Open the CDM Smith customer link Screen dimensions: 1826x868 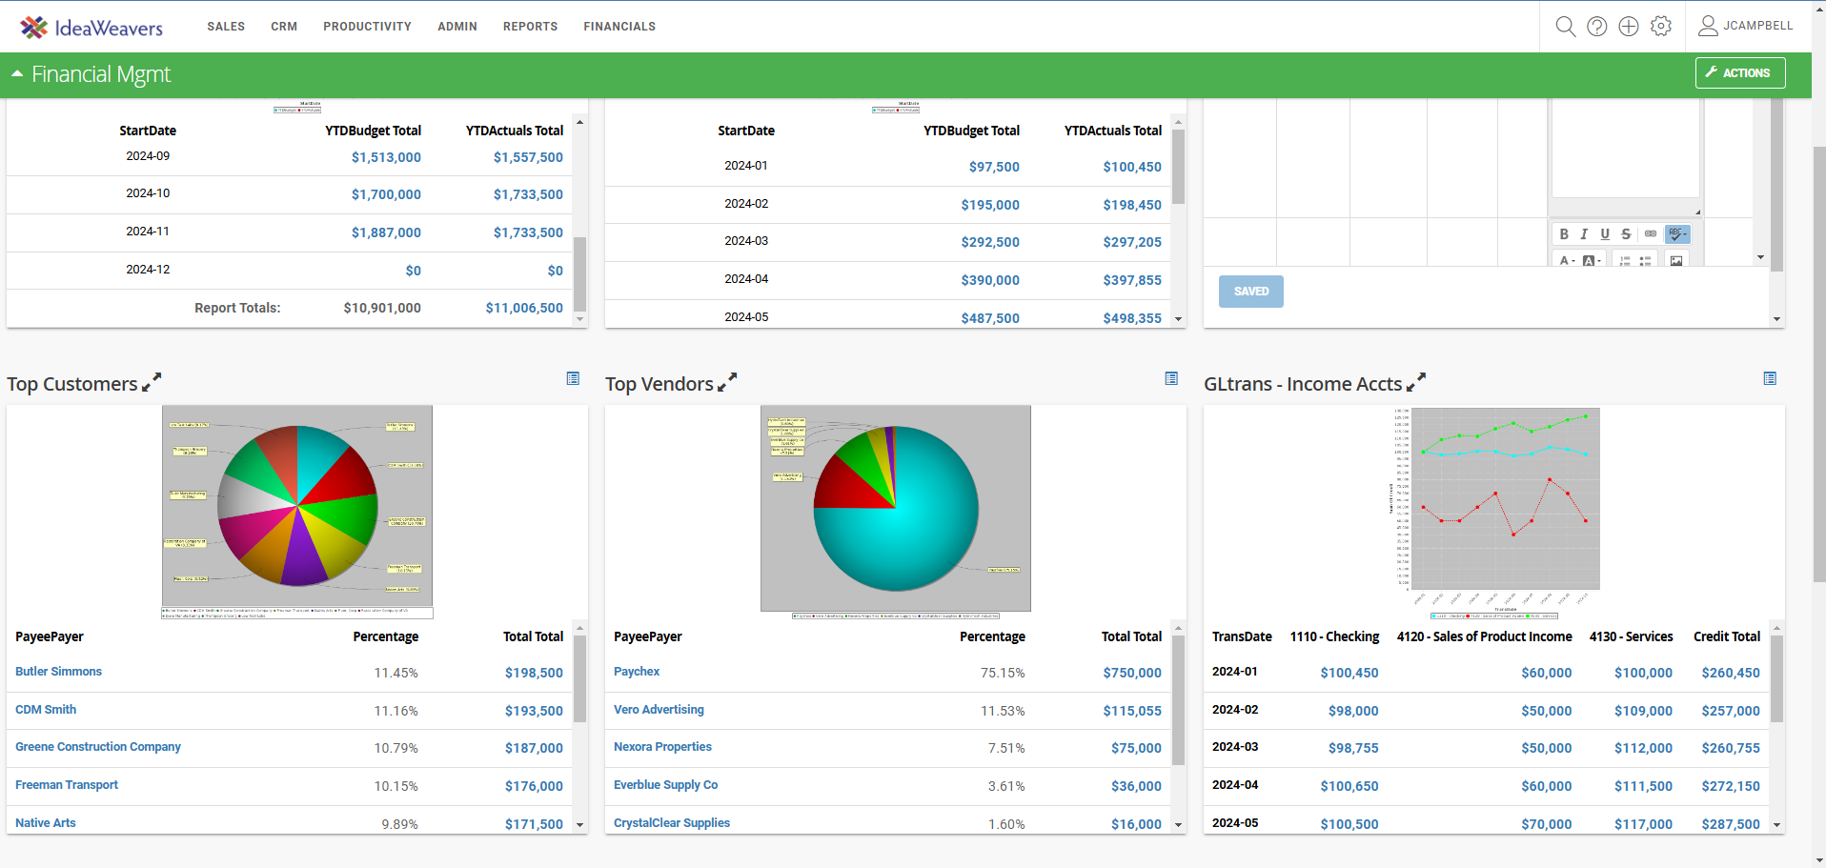point(46,710)
